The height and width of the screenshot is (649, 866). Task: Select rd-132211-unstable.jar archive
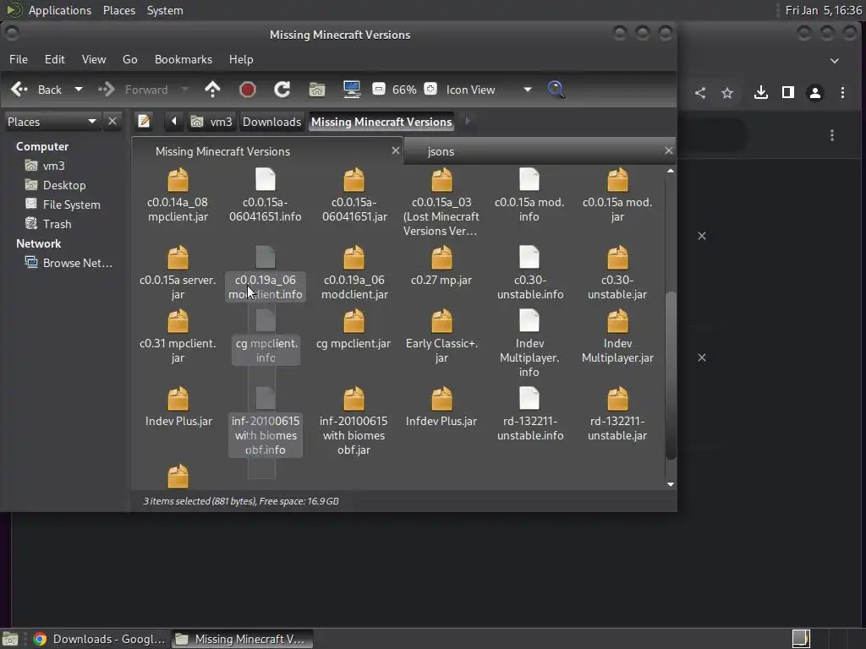click(617, 414)
